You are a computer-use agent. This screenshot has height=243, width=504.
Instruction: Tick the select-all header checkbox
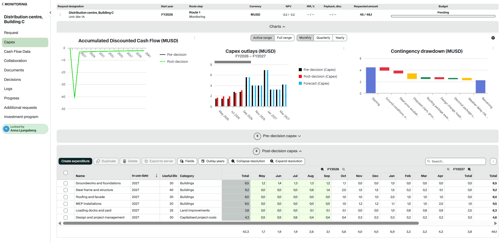(66, 173)
